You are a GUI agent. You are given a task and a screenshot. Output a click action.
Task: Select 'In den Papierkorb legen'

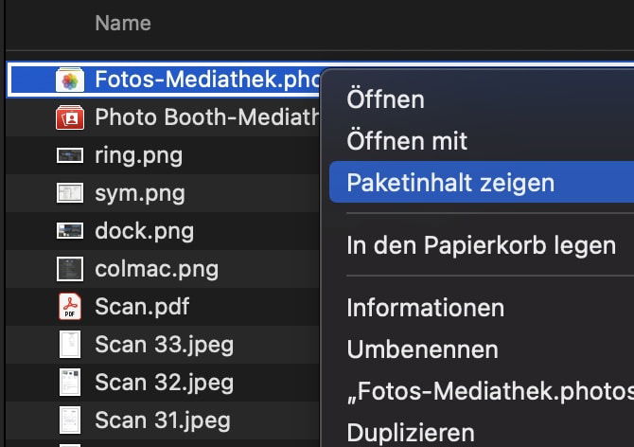[482, 245]
